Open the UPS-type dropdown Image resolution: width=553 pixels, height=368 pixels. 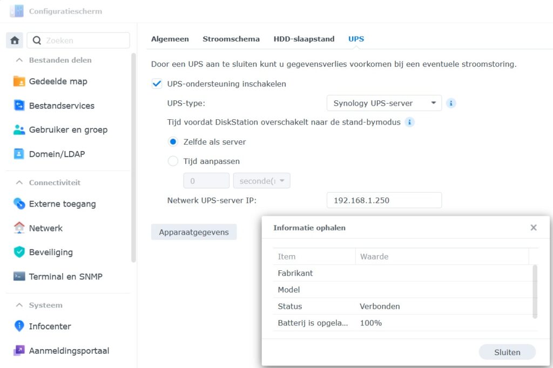click(x=384, y=103)
